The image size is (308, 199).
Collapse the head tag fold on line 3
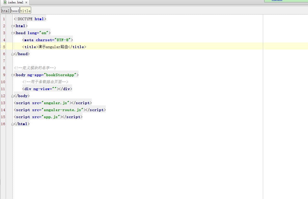pyautogui.click(x=12, y=33)
